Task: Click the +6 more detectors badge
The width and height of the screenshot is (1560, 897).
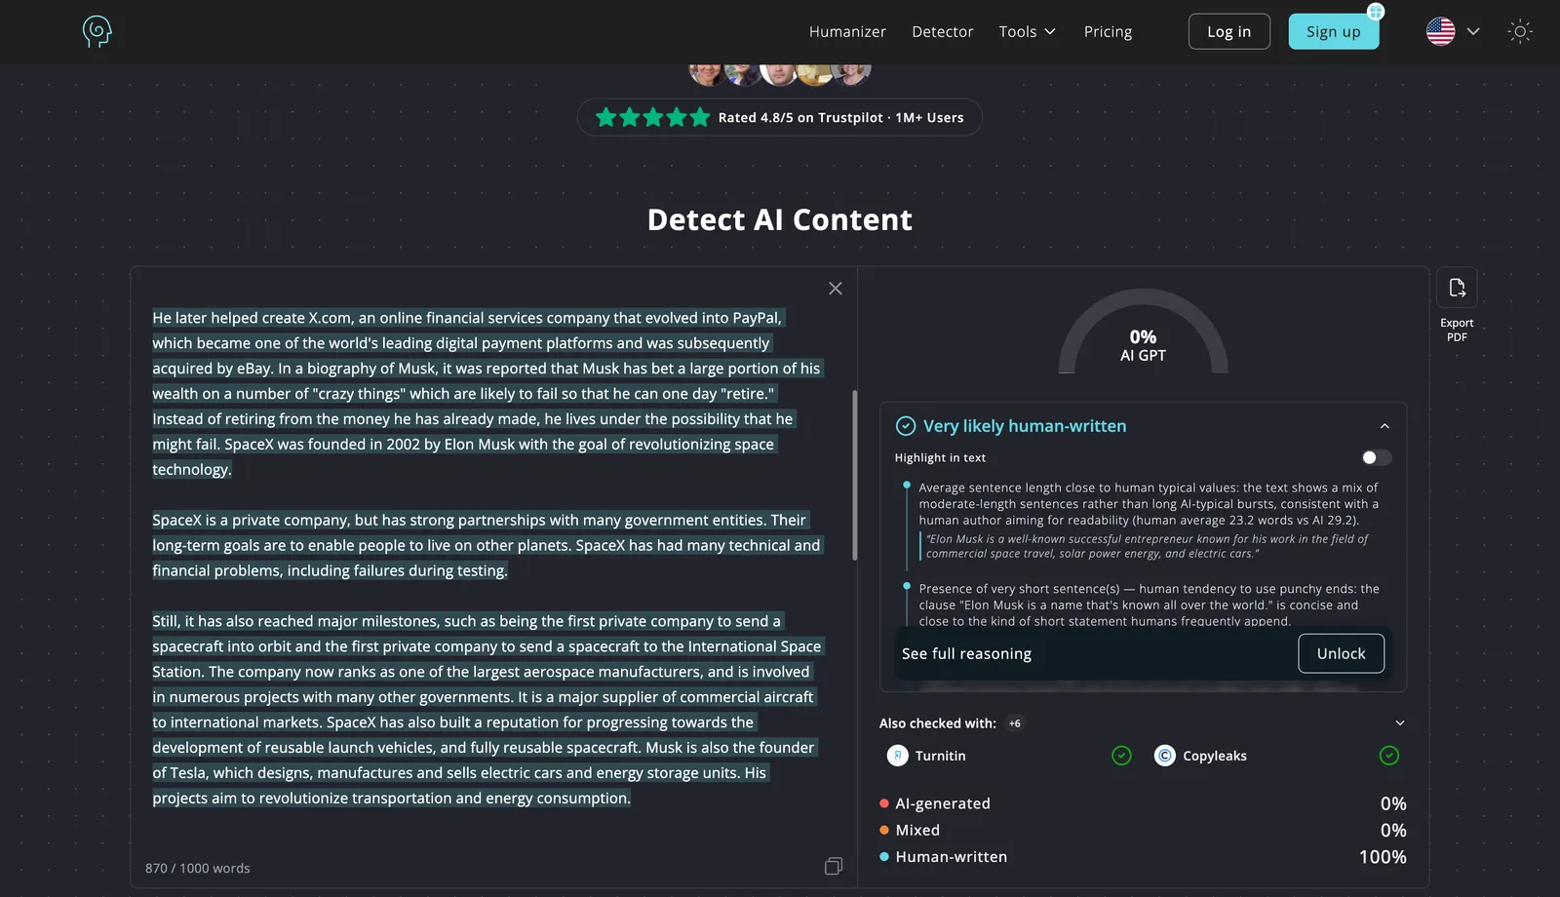Action: (x=1015, y=723)
